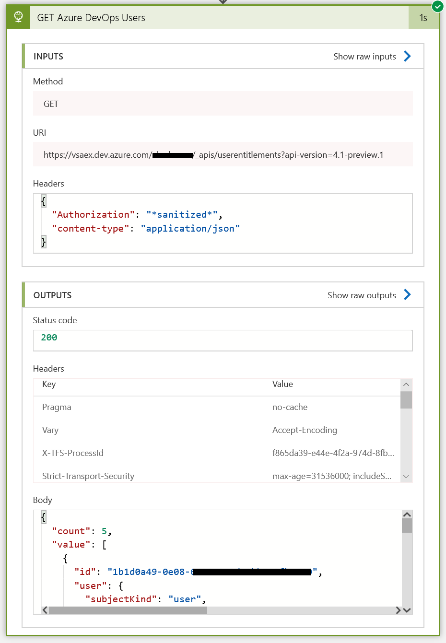The width and height of the screenshot is (446, 643).
Task: Click the 1s duration label
Action: tap(423, 18)
